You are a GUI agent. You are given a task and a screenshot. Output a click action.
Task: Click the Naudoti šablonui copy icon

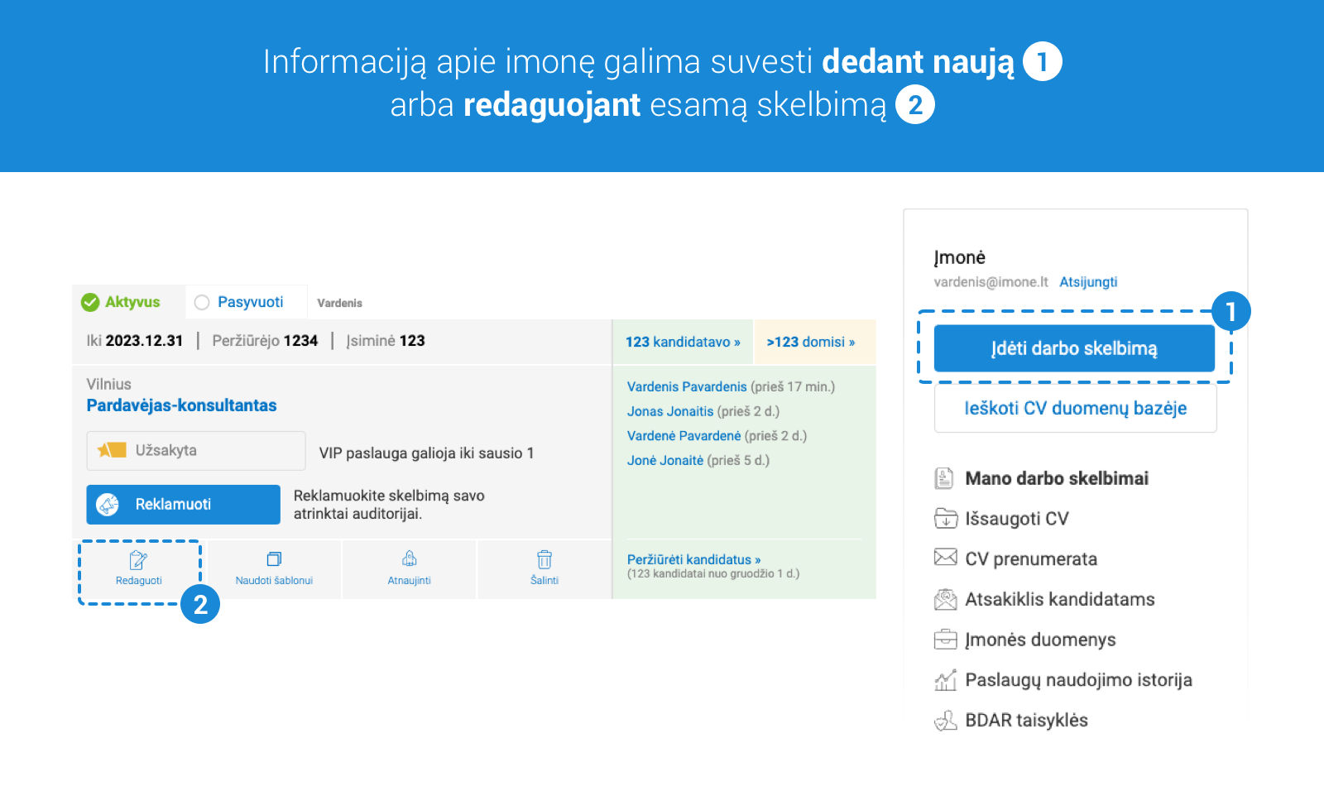[x=274, y=559]
